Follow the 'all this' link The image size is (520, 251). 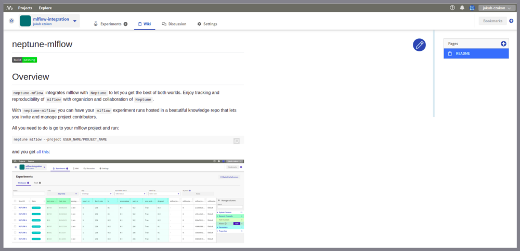pyautogui.click(x=43, y=152)
